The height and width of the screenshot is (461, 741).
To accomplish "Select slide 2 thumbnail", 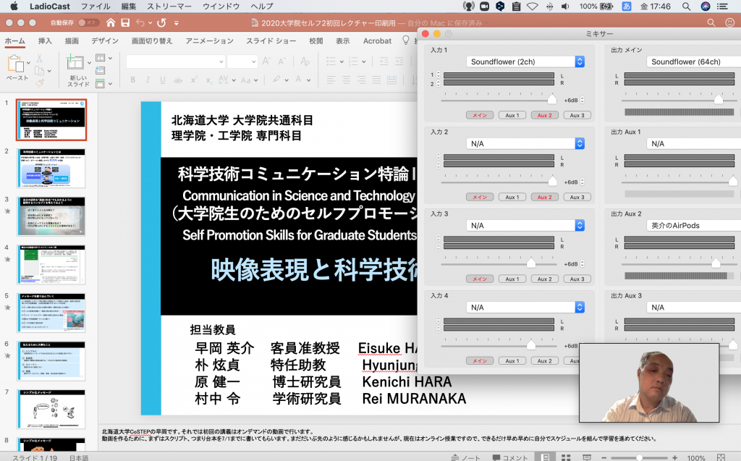I will tap(51, 169).
